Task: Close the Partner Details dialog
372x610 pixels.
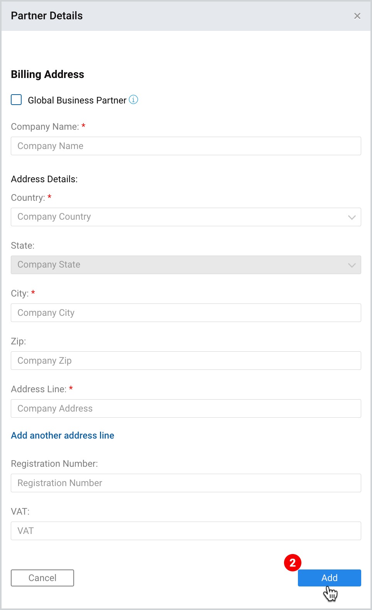Action: [x=357, y=16]
